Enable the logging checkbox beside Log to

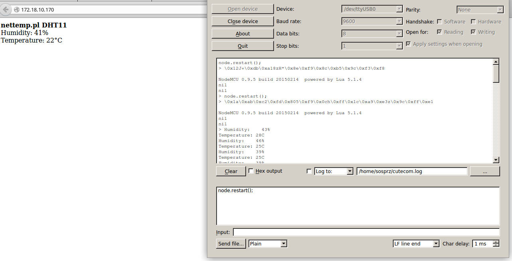[309, 171]
